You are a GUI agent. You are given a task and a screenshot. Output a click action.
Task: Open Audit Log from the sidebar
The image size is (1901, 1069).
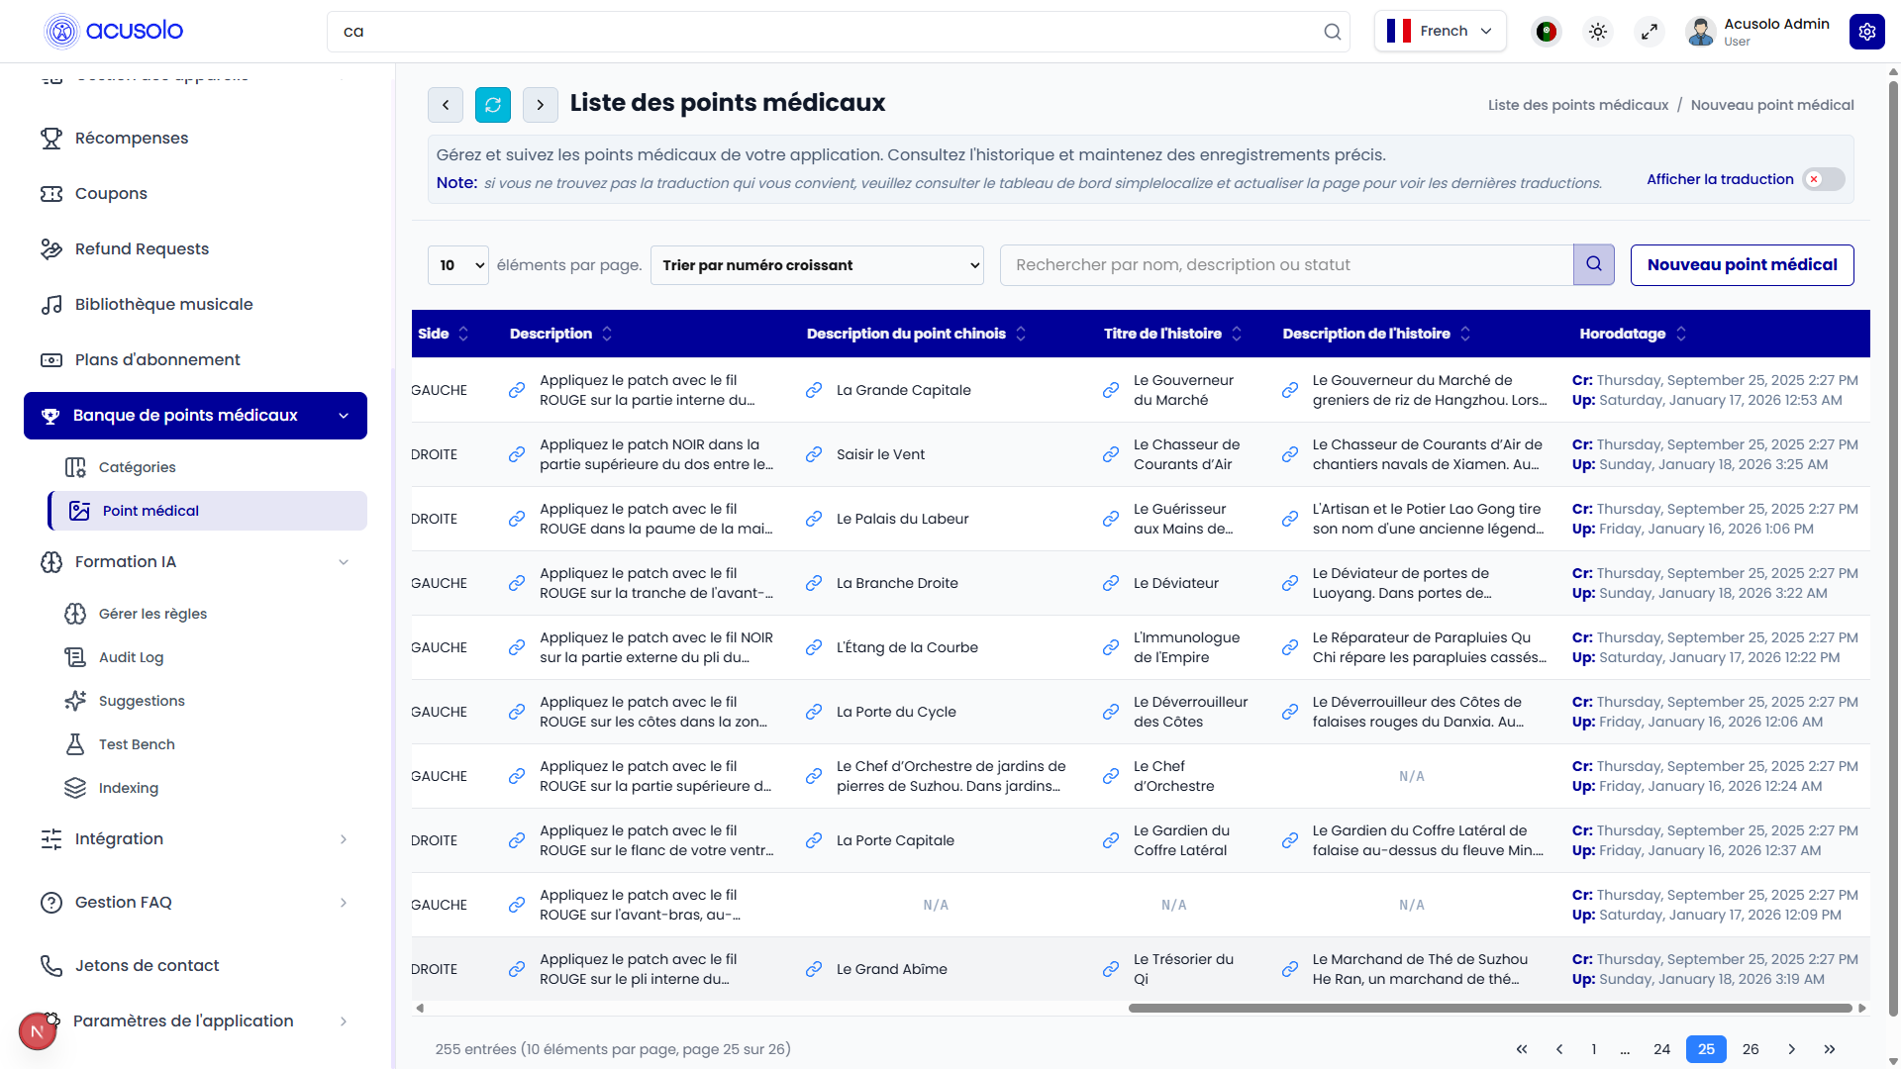(x=132, y=656)
